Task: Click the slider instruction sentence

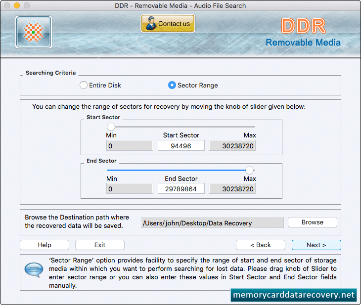Action: [169, 107]
